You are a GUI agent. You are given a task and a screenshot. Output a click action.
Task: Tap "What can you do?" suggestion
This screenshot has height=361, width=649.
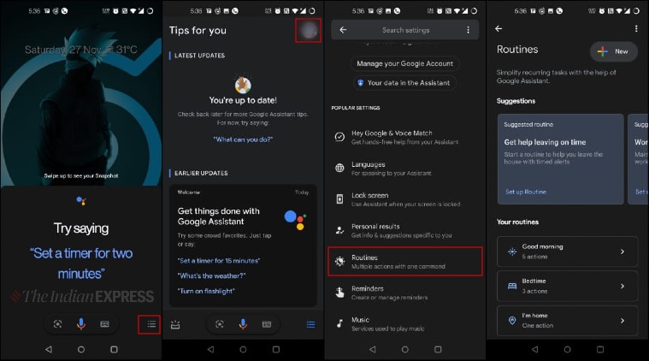[243, 139]
